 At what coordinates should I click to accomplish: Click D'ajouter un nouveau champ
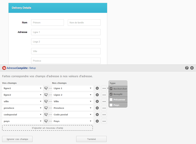47,128
